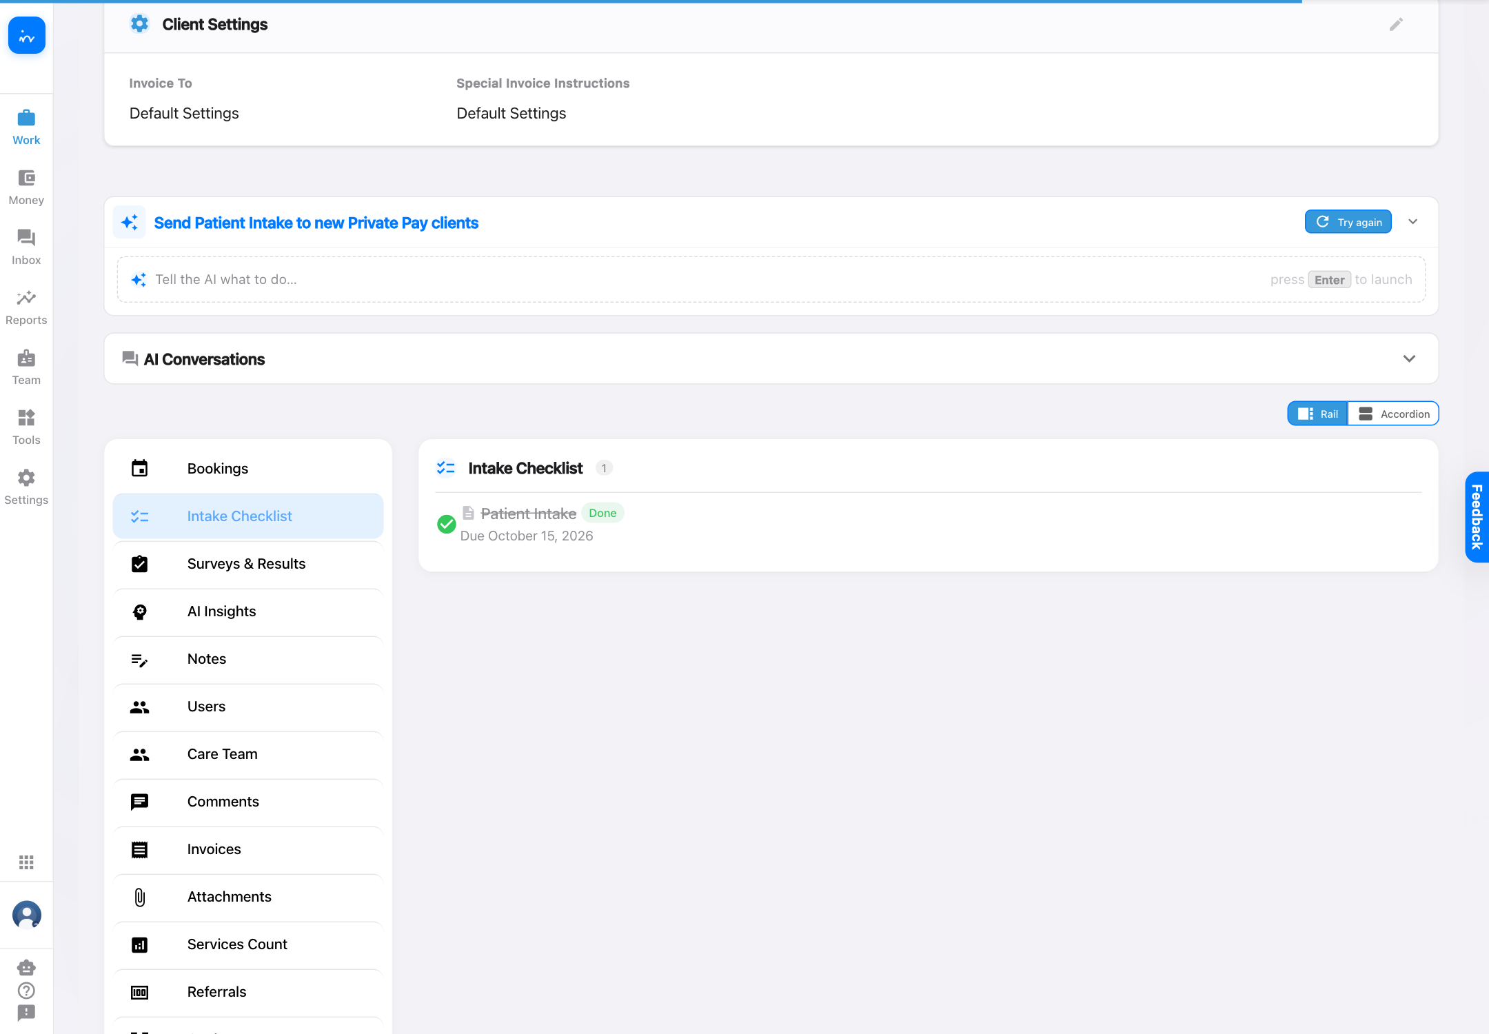Open the Reports section
The width and height of the screenshot is (1489, 1034).
pyautogui.click(x=26, y=307)
